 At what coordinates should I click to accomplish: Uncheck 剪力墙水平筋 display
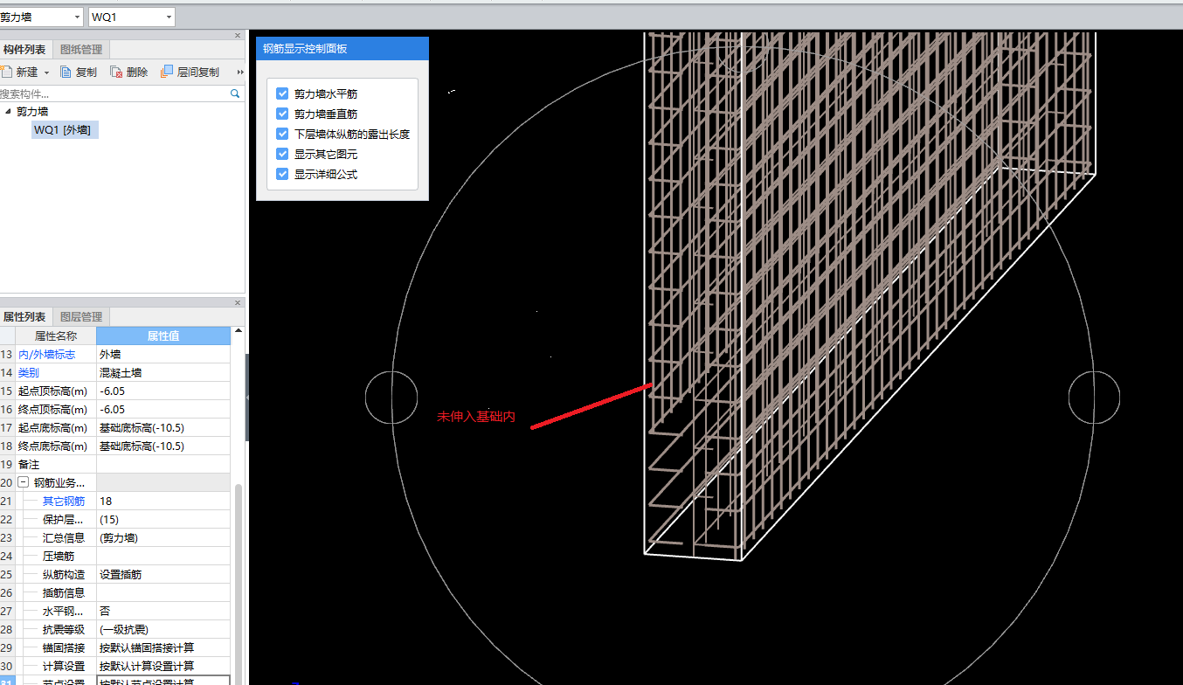point(282,93)
